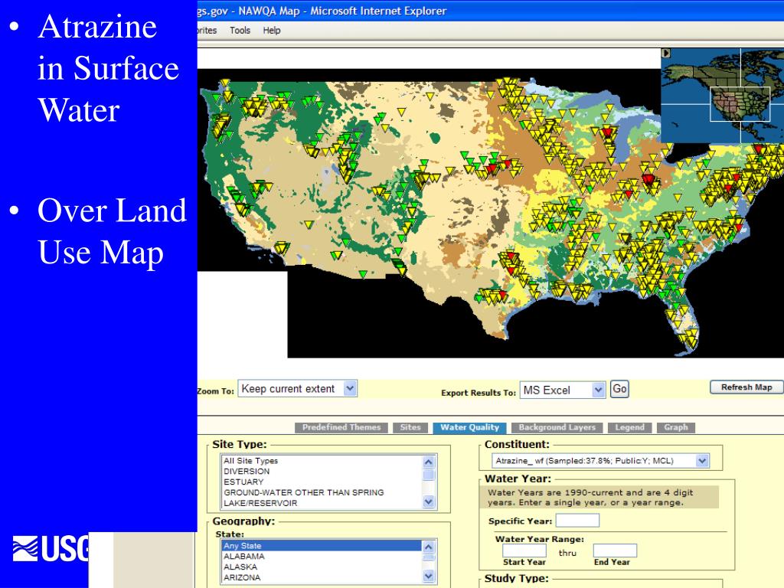The image size is (784, 588).
Task: Select ESTUARY in the Site Type list
Action: point(322,482)
